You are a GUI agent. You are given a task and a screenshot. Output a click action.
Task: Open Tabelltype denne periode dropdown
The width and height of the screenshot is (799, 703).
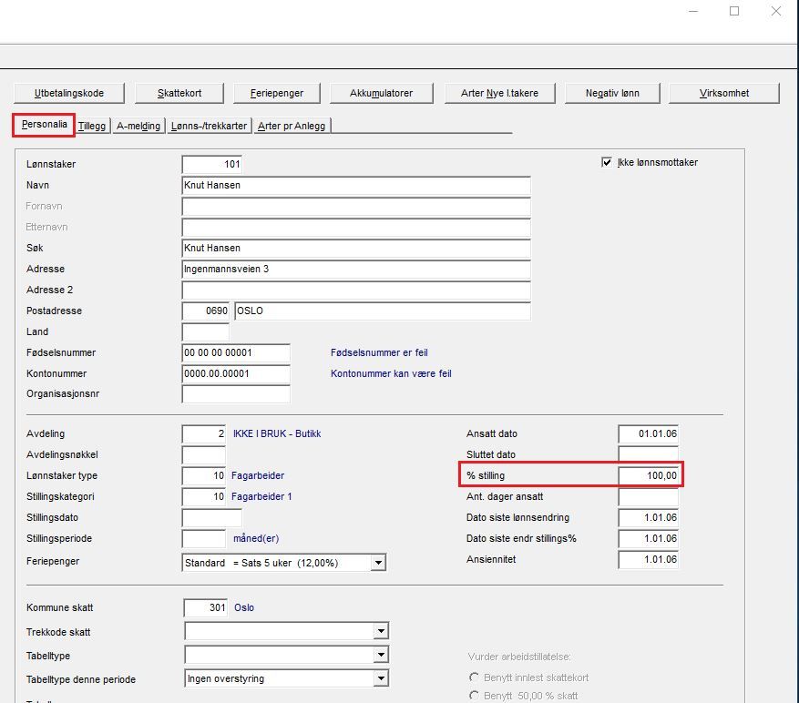click(x=381, y=678)
